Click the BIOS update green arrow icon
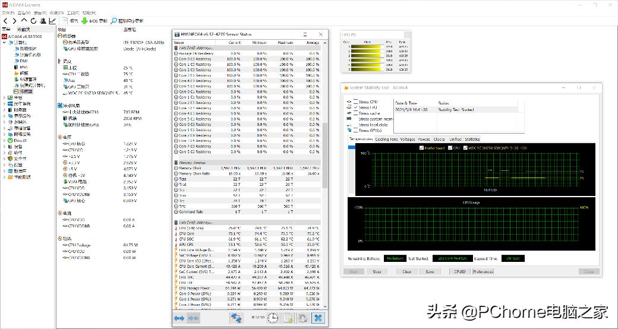This screenshot has width=618, height=329. pyautogui.click(x=84, y=21)
